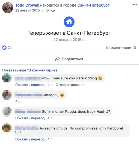Viewport: 139px width, 144px height.
Task: Click the blue thumbs-up reaction icon
Action: (x=4, y=48)
